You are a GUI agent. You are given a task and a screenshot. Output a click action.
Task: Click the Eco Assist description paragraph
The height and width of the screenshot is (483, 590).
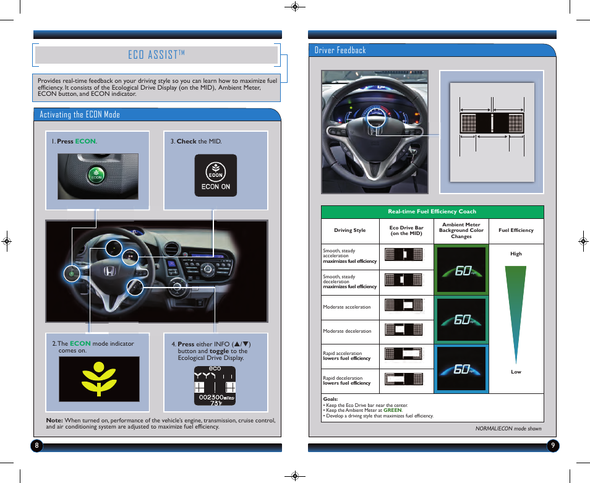[x=157, y=87]
